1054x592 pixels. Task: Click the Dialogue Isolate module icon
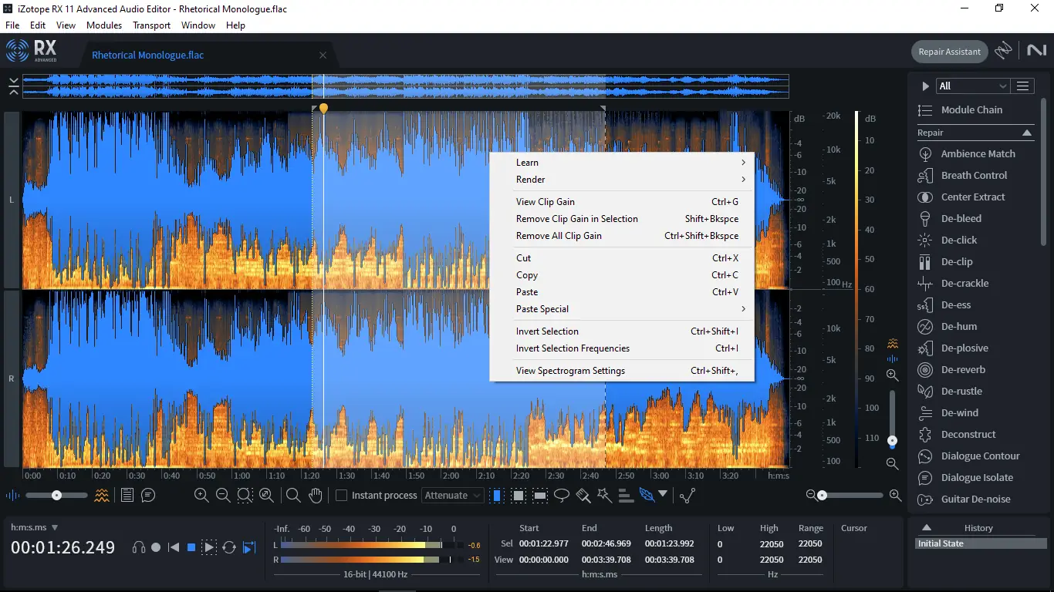coord(925,478)
